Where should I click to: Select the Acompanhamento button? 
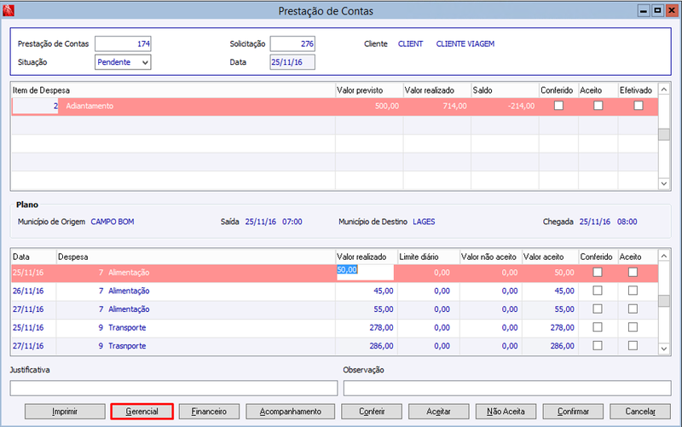tap(290, 412)
